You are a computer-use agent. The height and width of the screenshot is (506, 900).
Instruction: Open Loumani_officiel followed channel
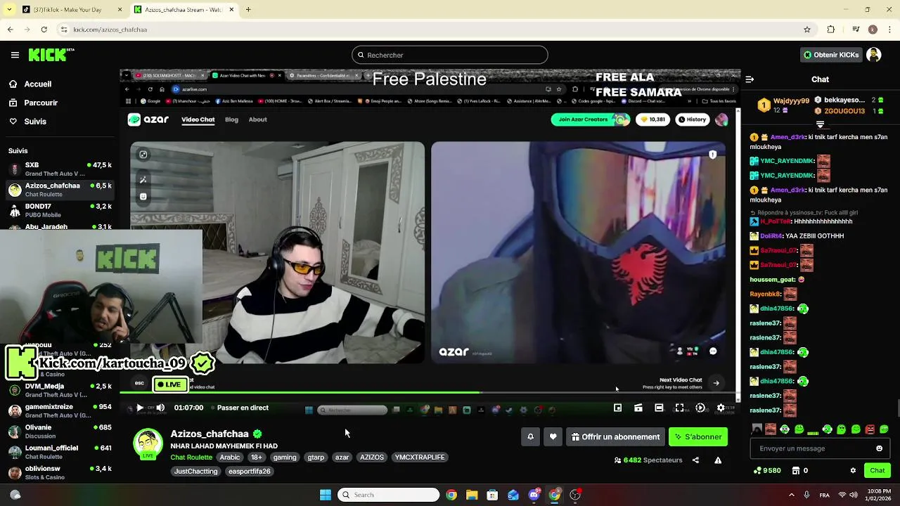coord(60,451)
